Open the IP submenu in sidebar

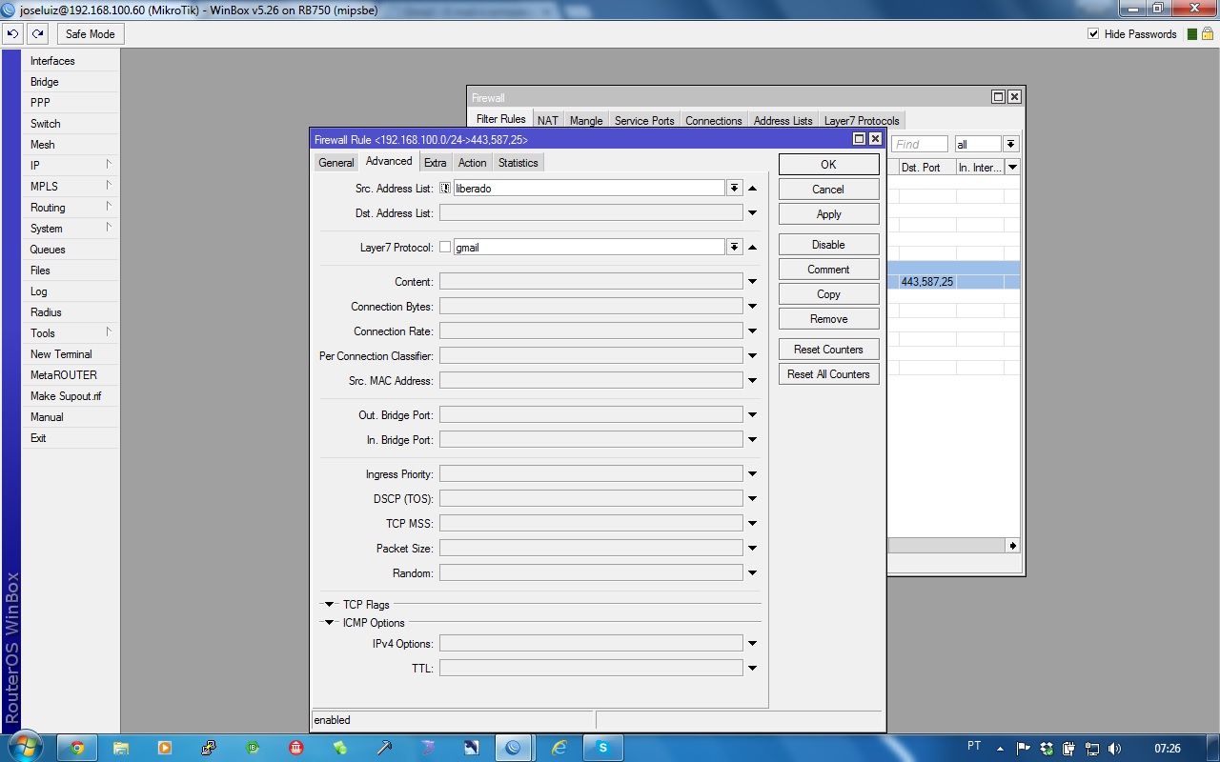point(71,166)
